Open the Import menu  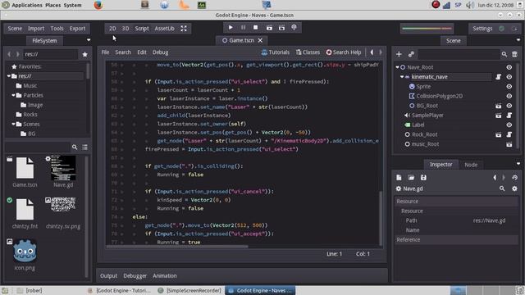tap(36, 29)
